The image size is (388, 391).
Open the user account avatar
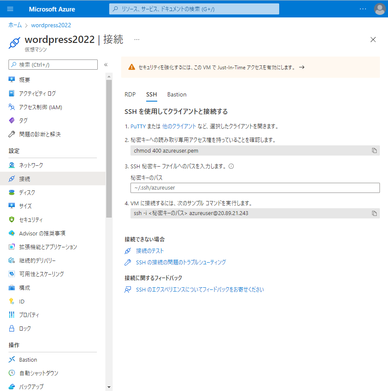pos(380,9)
